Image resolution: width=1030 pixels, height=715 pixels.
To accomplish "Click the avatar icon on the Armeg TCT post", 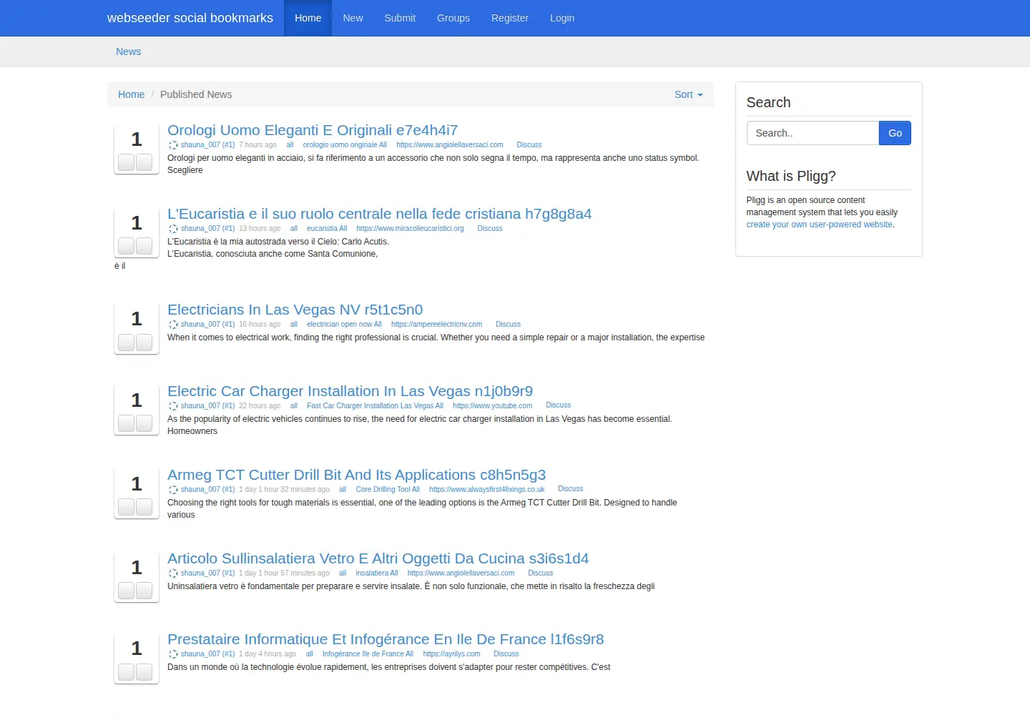I will [x=173, y=490].
